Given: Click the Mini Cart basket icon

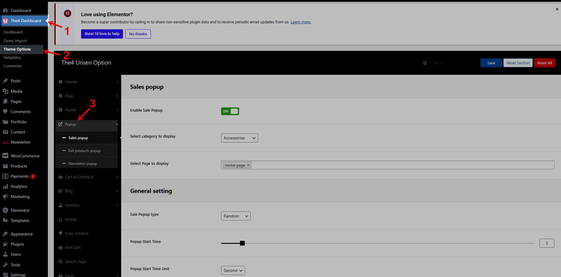Looking at the screenshot, I should pyautogui.click(x=60, y=247).
